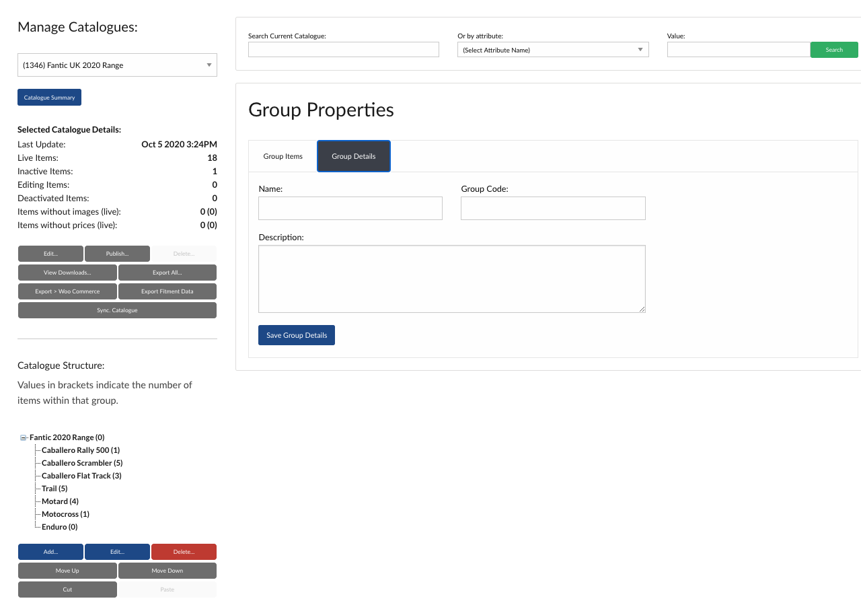The image size is (861, 607).
Task: Open the catalogue selection dropdown
Action: point(117,65)
